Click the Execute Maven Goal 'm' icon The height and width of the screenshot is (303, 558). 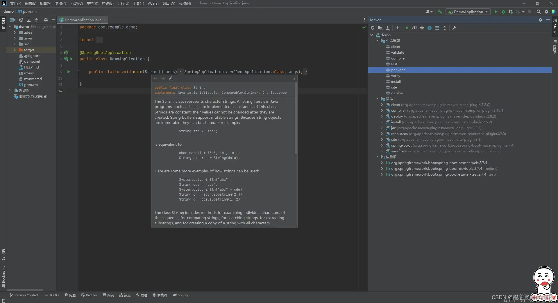(x=414, y=28)
